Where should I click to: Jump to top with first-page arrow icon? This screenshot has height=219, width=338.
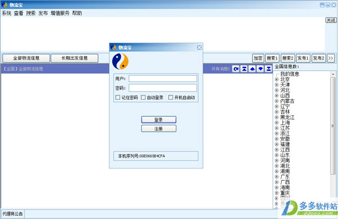pyautogui.click(x=244, y=69)
